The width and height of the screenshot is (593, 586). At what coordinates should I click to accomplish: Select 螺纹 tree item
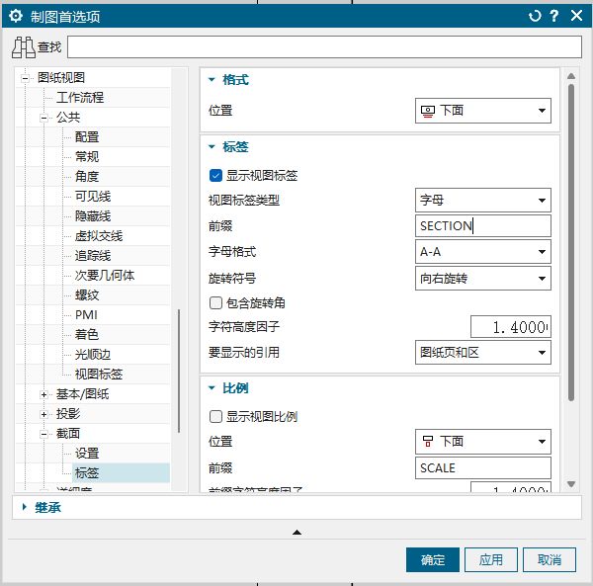point(87,294)
